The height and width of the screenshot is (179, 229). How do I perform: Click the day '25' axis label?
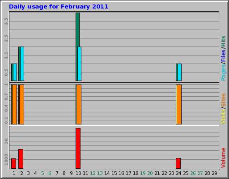click(x=186, y=173)
